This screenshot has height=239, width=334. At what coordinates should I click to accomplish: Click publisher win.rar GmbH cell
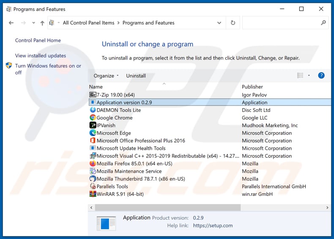257,194
